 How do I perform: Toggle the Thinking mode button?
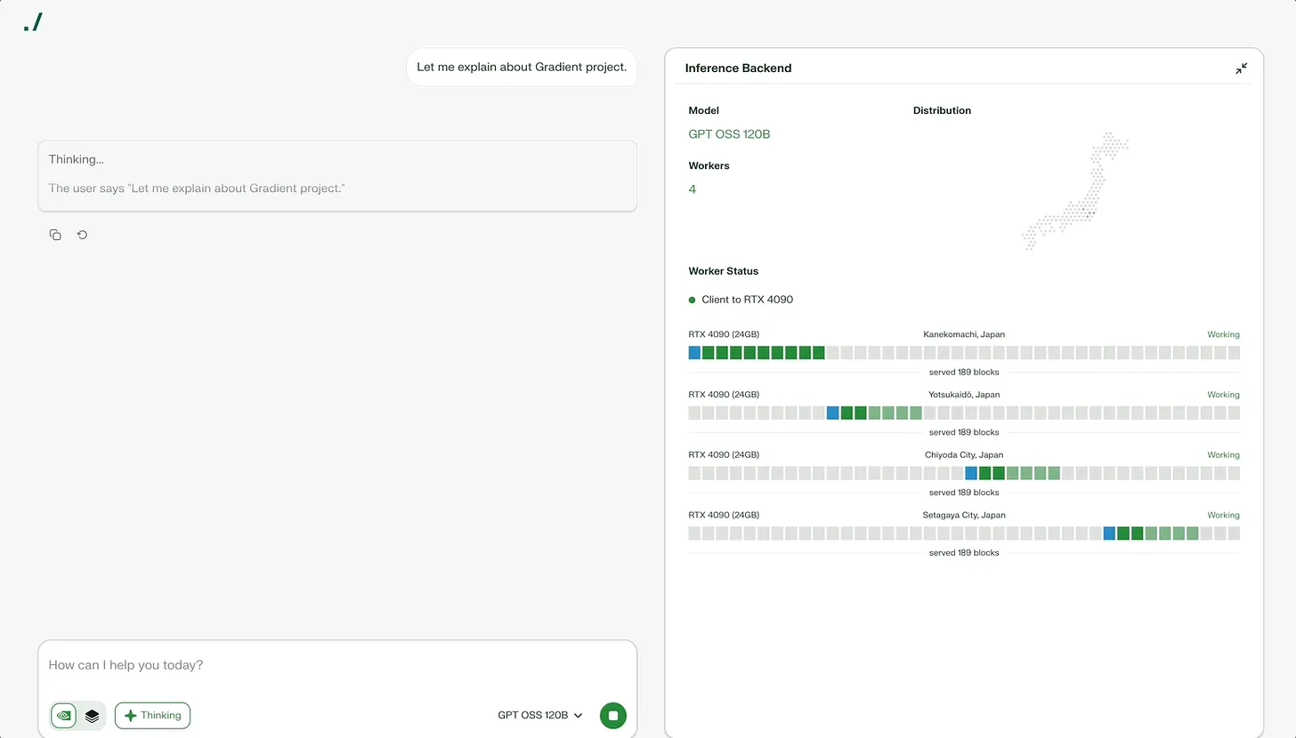point(152,715)
